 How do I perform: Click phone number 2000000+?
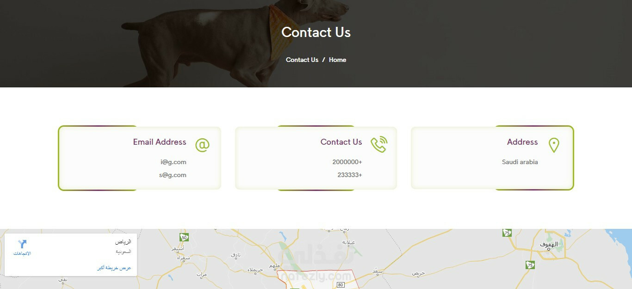pyautogui.click(x=347, y=162)
